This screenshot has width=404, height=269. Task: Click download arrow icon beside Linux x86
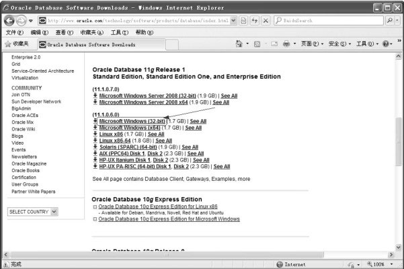(x=95, y=134)
